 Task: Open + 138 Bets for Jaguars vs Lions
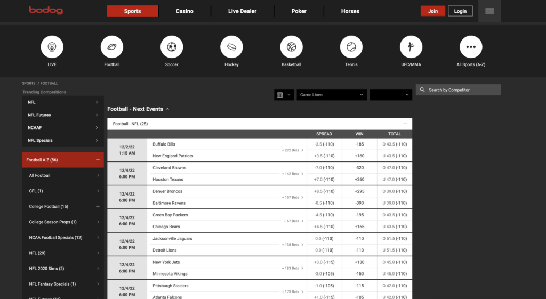(x=293, y=245)
